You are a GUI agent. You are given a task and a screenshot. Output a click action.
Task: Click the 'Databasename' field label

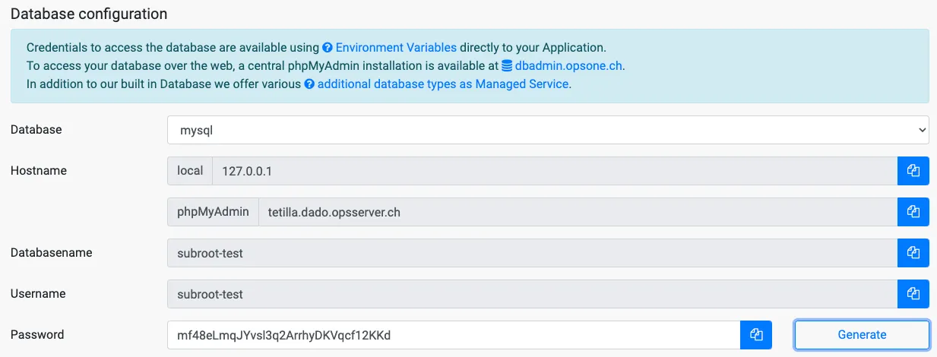50,253
